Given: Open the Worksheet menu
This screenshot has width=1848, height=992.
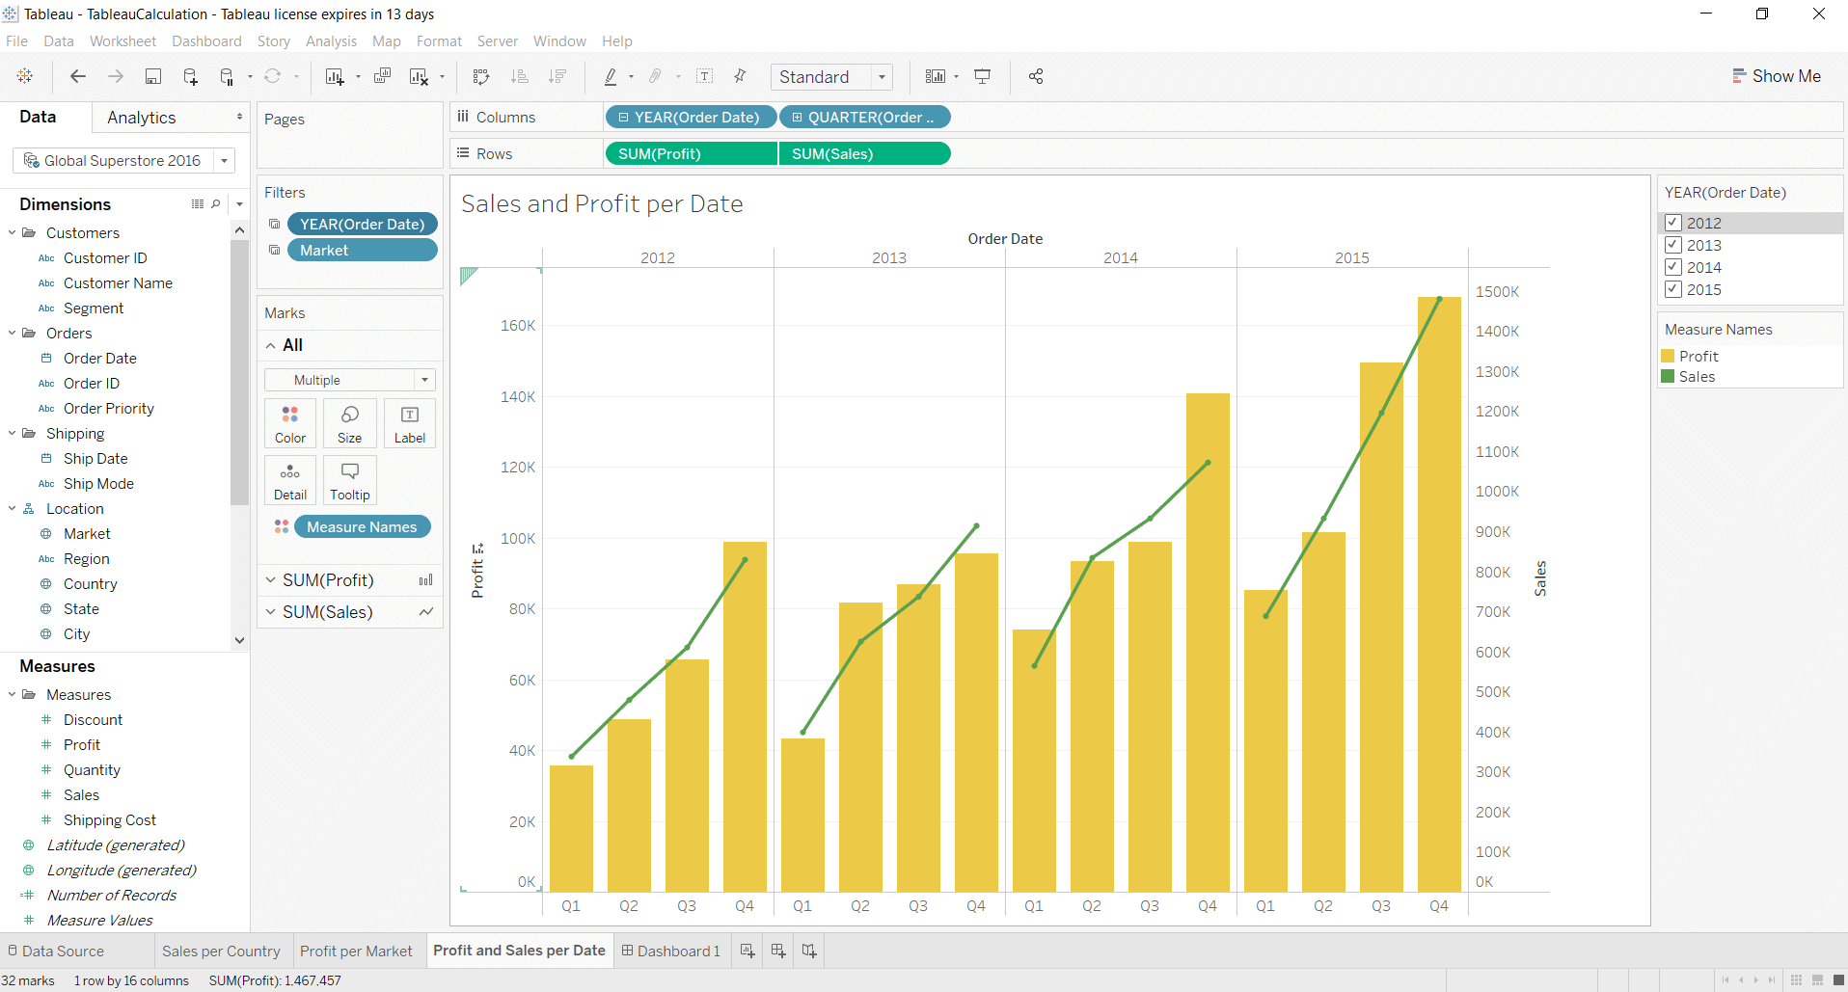Looking at the screenshot, I should coord(122,41).
